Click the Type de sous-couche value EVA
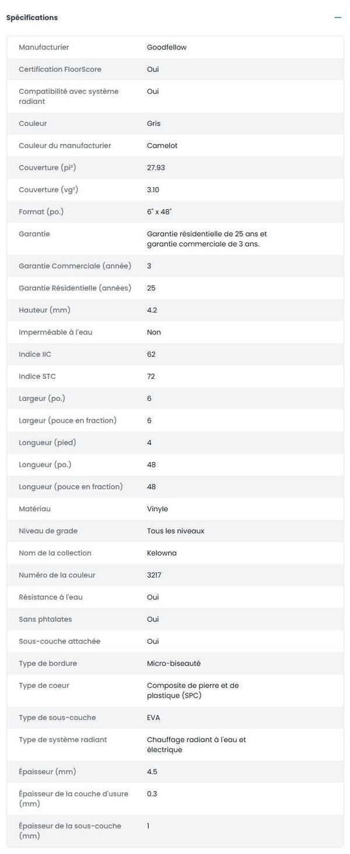 click(x=153, y=718)
